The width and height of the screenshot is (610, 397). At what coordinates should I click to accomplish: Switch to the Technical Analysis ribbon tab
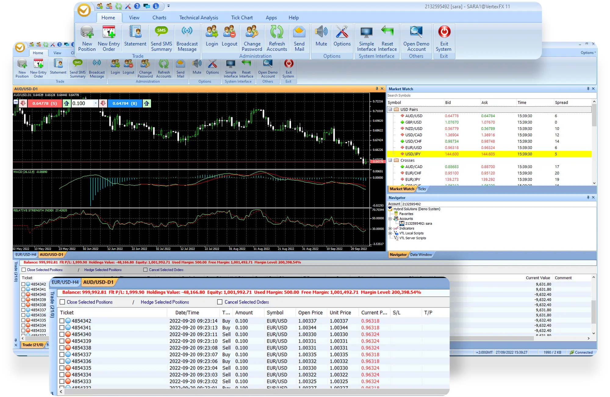(199, 18)
